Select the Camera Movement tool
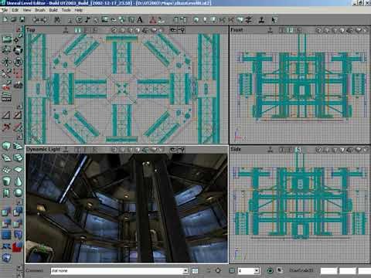 7,39
